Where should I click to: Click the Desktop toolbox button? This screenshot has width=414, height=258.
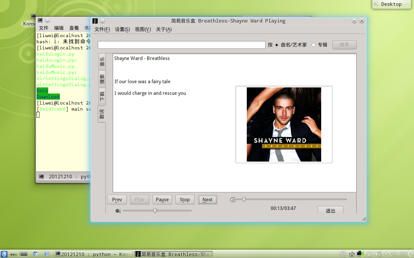point(391,4)
